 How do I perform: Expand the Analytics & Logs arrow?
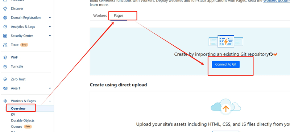tap(50, 27)
